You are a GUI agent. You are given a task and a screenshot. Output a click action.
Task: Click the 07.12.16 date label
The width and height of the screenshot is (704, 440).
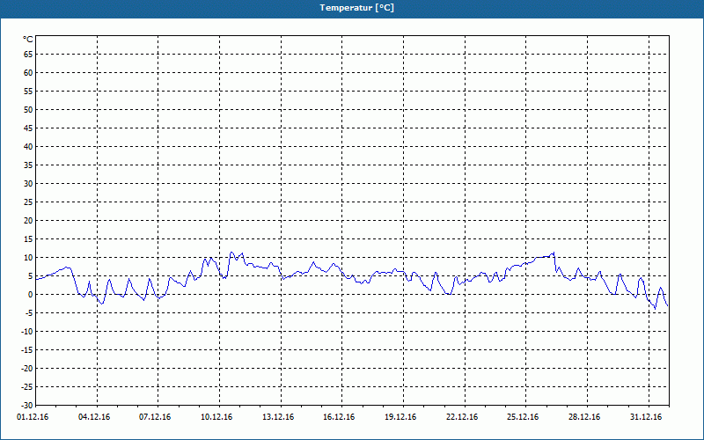(155, 417)
